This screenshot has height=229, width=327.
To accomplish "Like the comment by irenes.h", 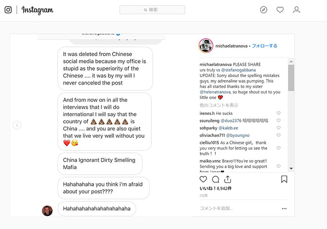I will point(278,113).
